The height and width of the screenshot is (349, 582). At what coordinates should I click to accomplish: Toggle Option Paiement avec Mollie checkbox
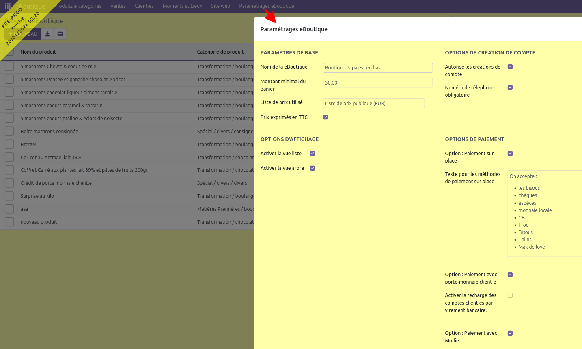click(x=510, y=333)
